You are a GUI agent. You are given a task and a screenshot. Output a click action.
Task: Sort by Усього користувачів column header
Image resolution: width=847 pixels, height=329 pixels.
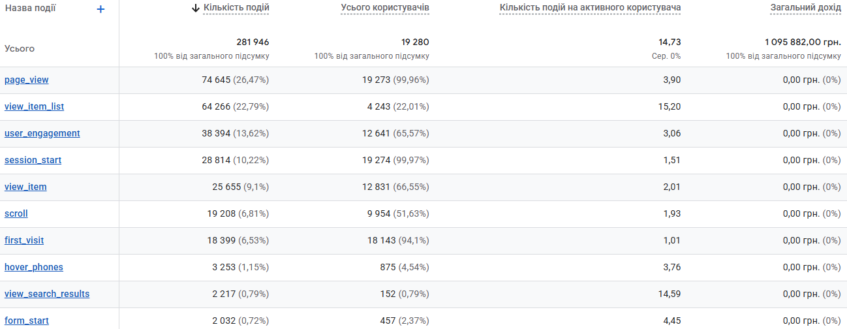385,8
